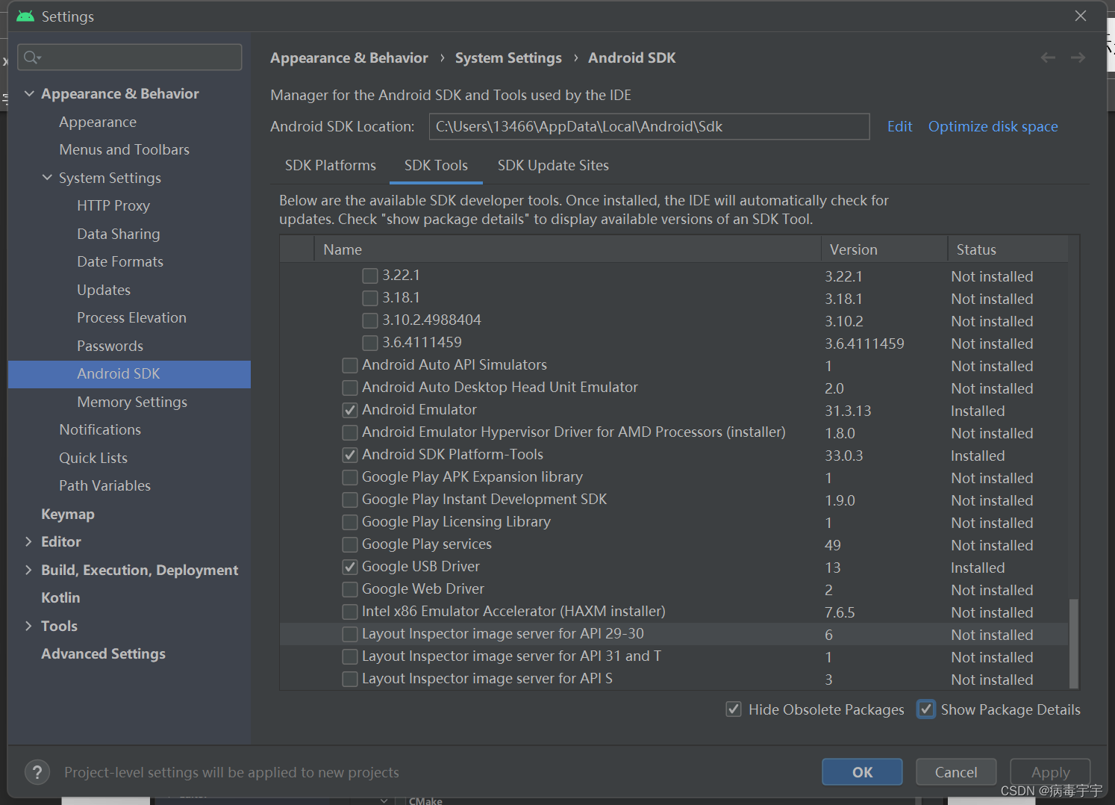Toggle Show Package Details checkbox
The width and height of the screenshot is (1115, 805).
(x=926, y=709)
